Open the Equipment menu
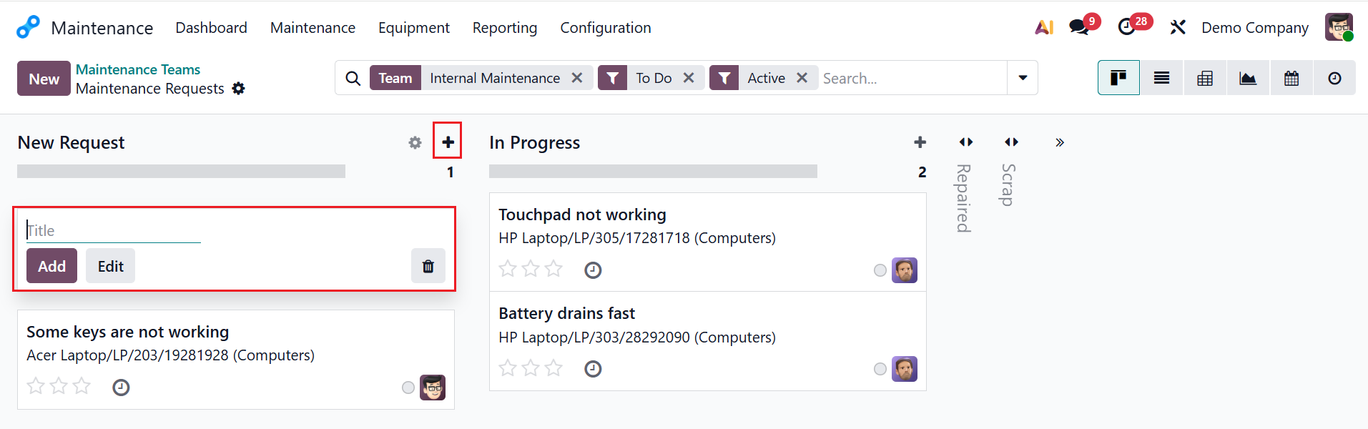 [413, 28]
